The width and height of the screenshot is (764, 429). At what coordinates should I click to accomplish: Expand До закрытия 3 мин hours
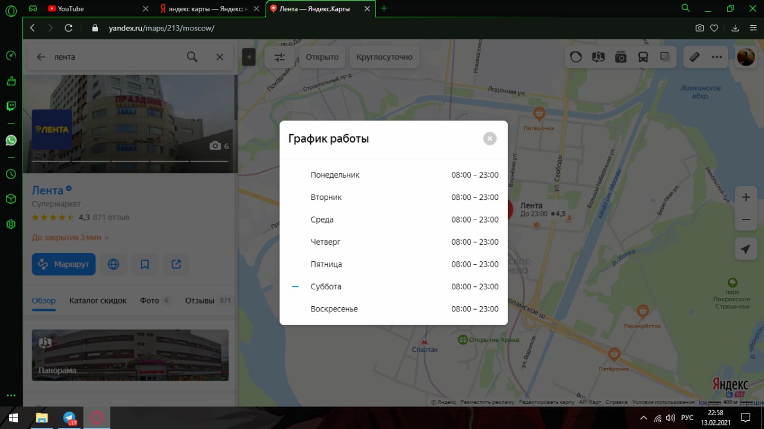click(70, 237)
